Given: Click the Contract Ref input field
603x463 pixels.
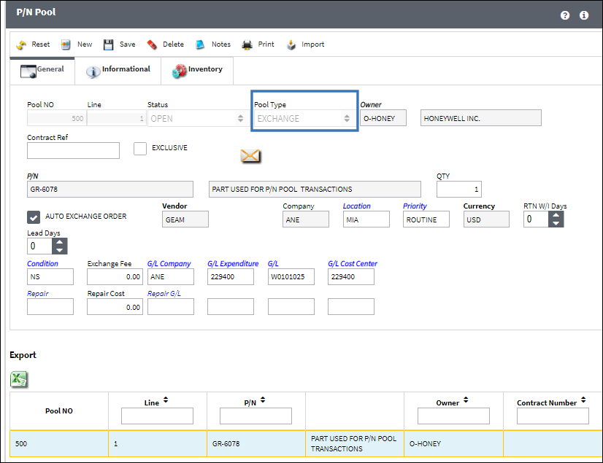Looking at the screenshot, I should tap(73, 151).
